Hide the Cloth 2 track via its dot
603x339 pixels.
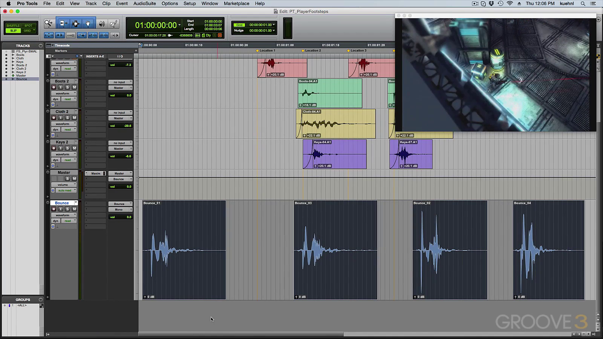6,69
